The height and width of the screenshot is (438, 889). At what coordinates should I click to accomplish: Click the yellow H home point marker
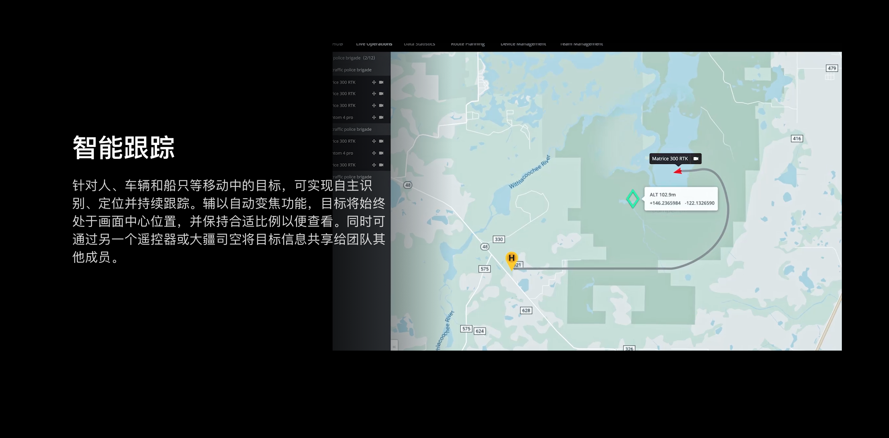pos(512,259)
